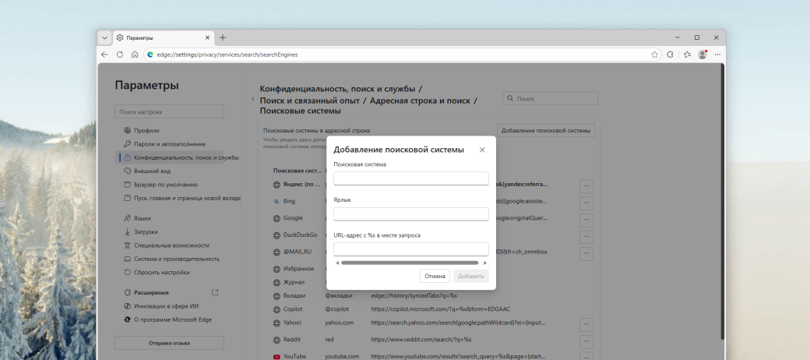The height and width of the screenshot is (360, 810).
Task: Click the Отправка отзыва button
Action: click(x=169, y=343)
